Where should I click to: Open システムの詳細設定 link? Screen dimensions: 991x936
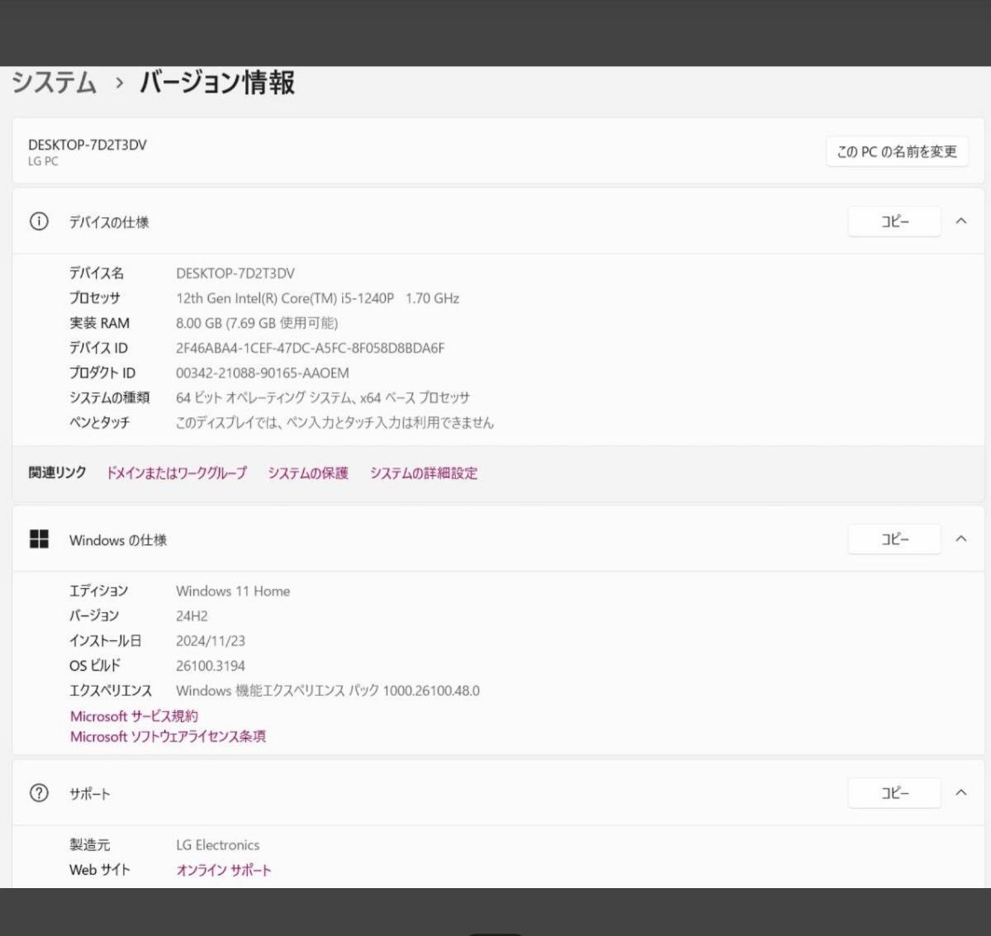(x=424, y=473)
